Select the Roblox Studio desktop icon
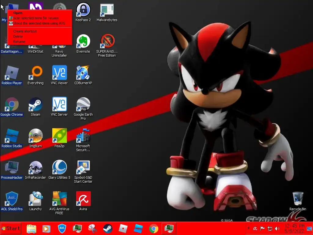313x235 pixels. tap(12, 139)
